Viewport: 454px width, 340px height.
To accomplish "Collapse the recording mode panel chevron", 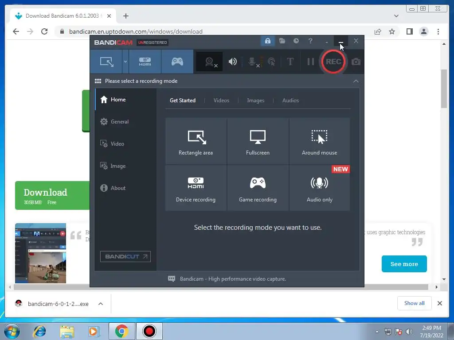I will click(x=356, y=81).
